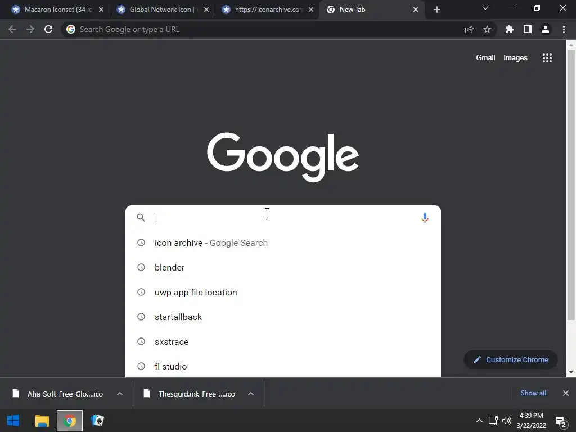Viewport: 576px width, 432px height.
Task: Click the magnifier icon in search box
Action: click(x=141, y=218)
